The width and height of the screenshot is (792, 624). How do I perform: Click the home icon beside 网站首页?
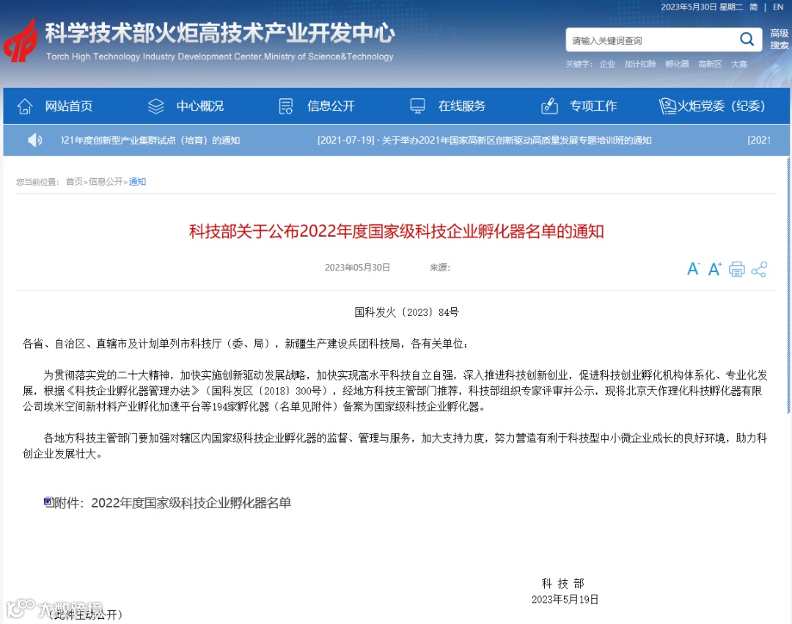pyautogui.click(x=25, y=106)
